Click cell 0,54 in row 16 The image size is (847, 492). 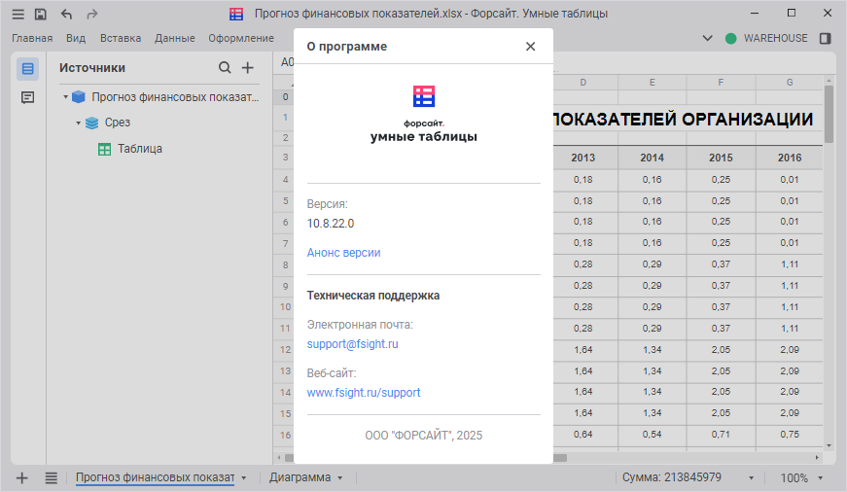coord(652,435)
